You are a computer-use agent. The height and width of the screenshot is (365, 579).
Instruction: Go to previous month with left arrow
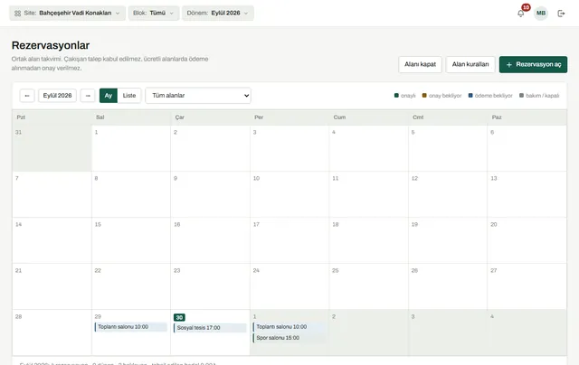27,96
